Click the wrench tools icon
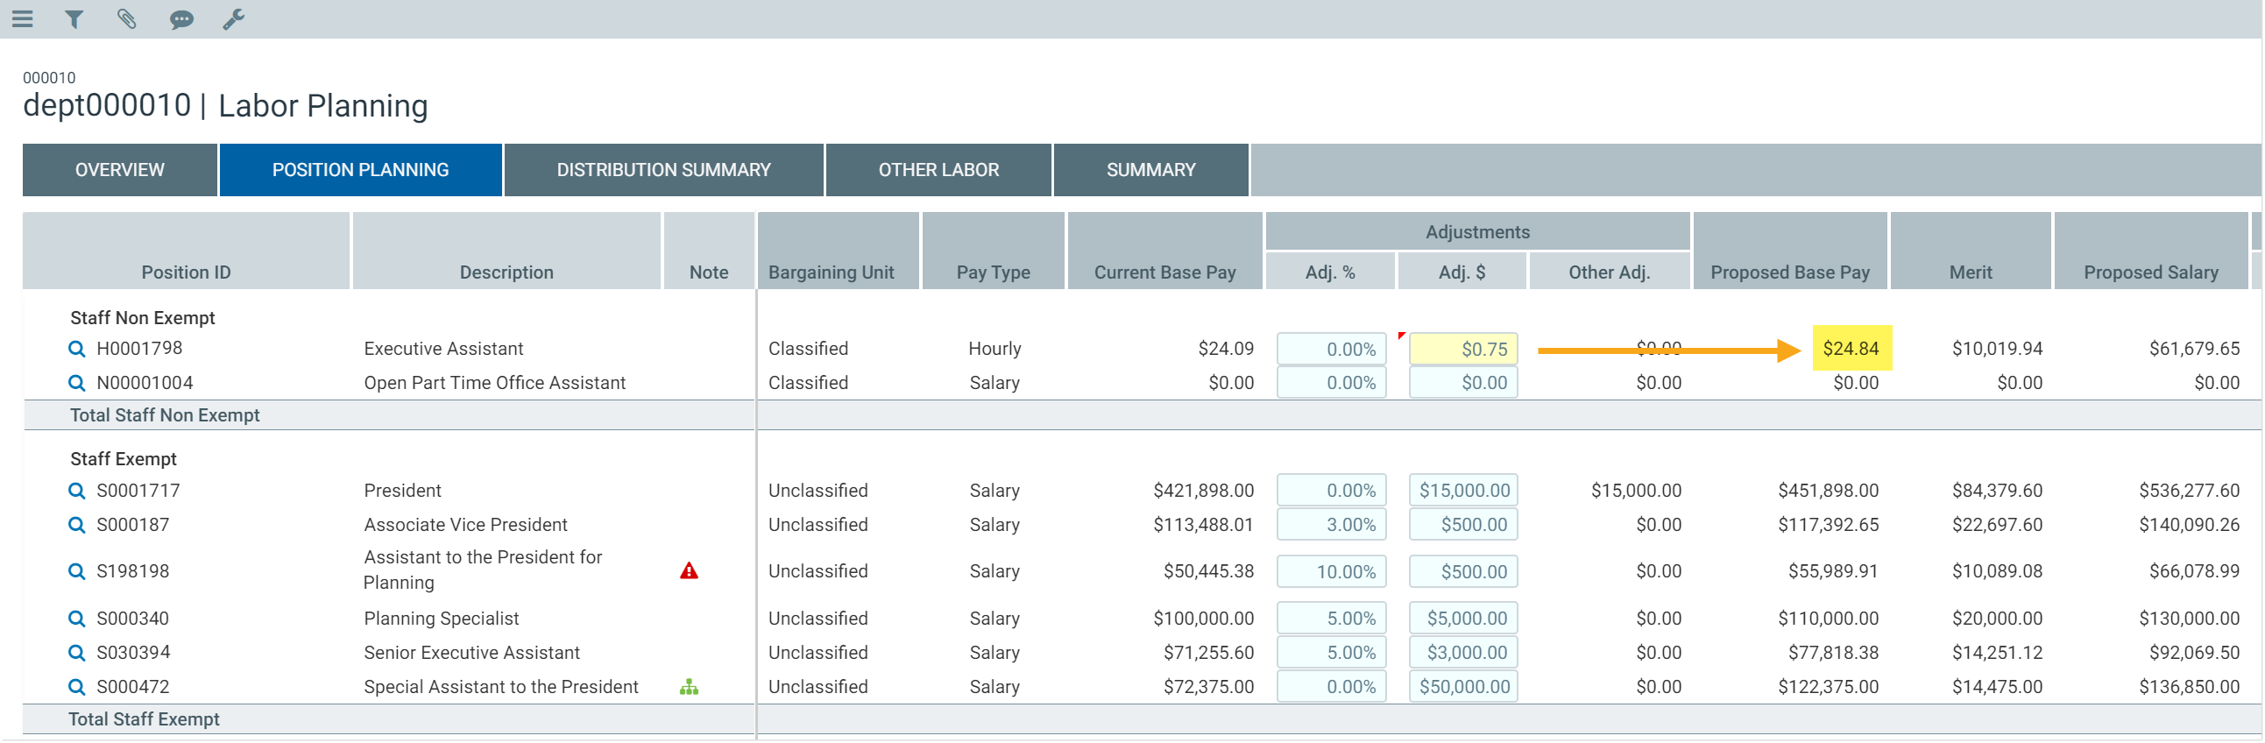Image resolution: width=2265 pixels, height=743 pixels. coord(233,18)
